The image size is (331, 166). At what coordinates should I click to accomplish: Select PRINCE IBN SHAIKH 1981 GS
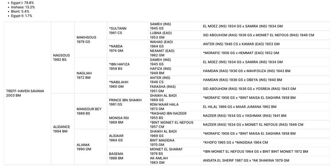(125, 102)
